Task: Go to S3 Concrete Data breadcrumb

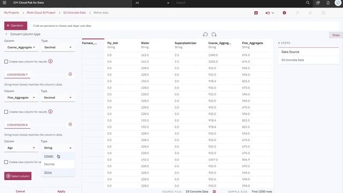Action: (x=74, y=13)
